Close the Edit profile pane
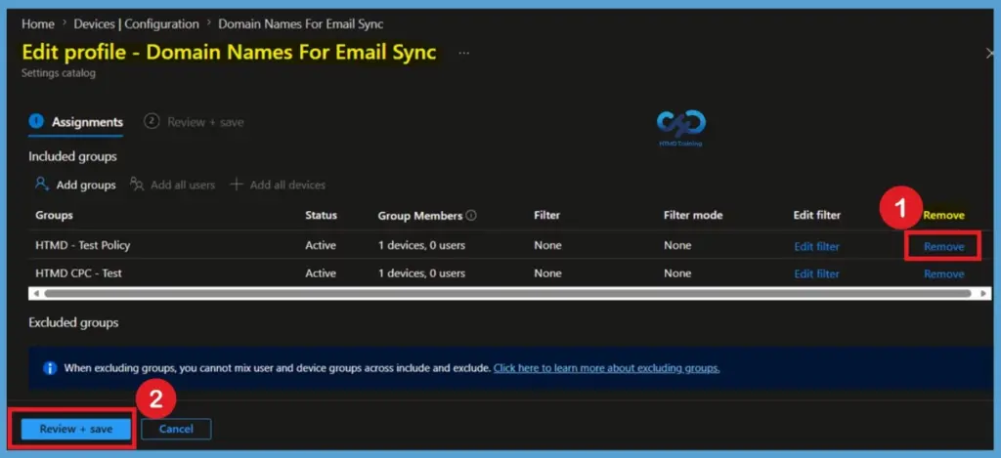 pos(989,54)
